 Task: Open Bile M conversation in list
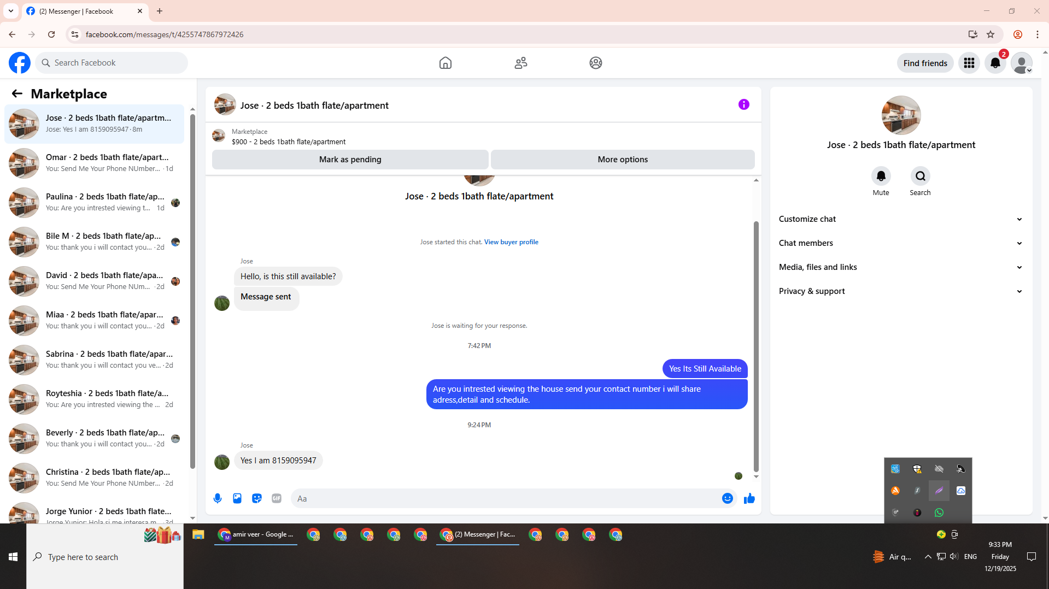[x=94, y=242]
